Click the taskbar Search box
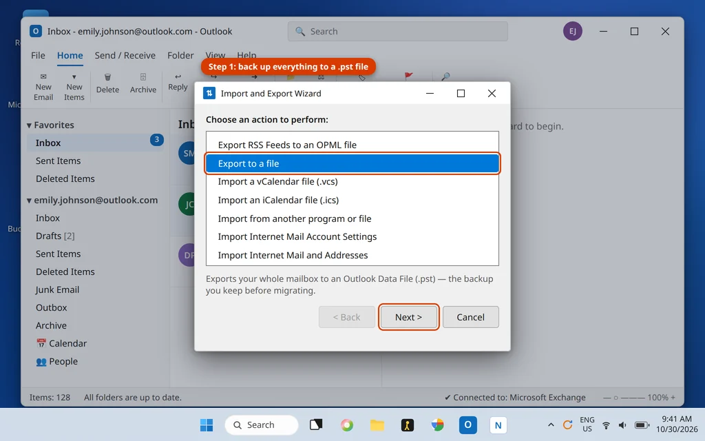 (x=261, y=424)
